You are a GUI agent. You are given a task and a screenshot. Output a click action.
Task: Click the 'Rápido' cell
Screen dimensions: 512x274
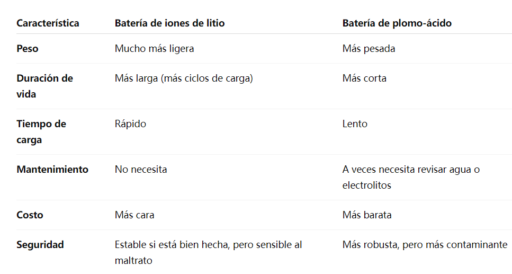(130, 124)
